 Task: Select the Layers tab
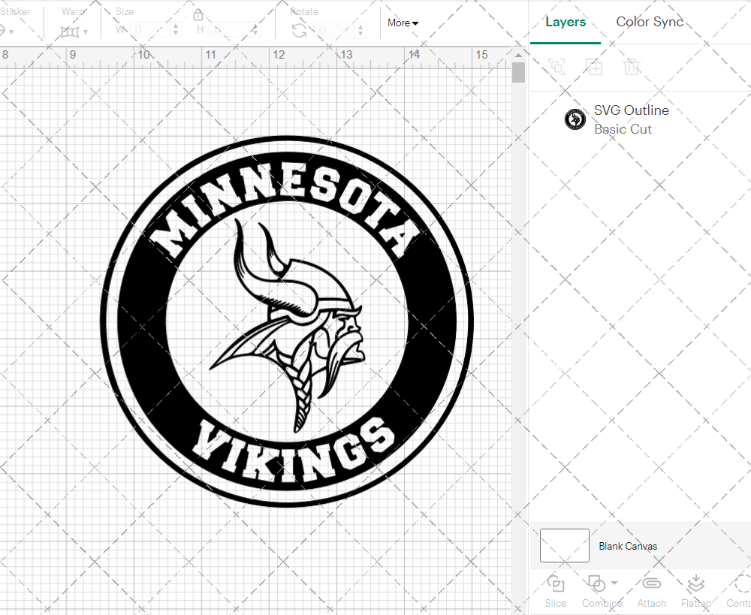tap(566, 22)
